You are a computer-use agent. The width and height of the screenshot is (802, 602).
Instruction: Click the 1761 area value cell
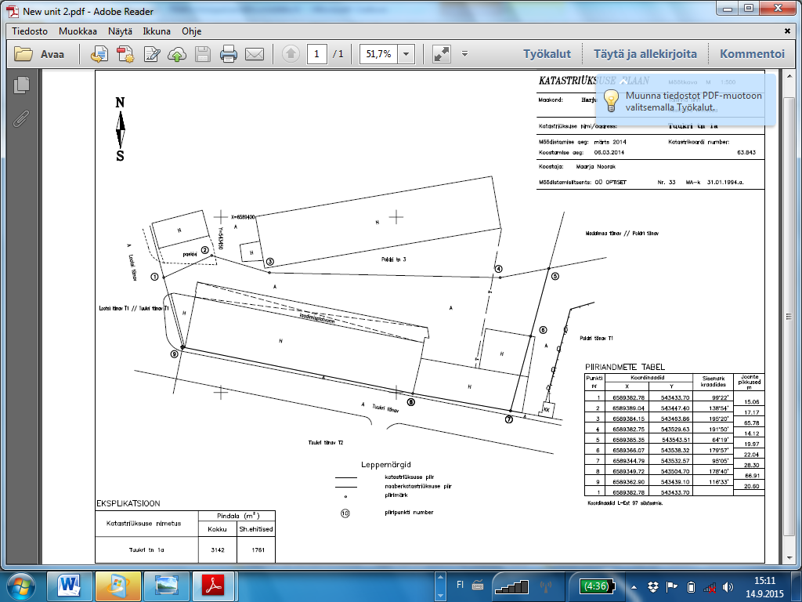click(258, 549)
